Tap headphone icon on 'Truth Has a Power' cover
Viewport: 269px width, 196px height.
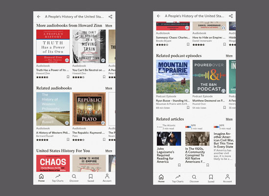(67, 60)
